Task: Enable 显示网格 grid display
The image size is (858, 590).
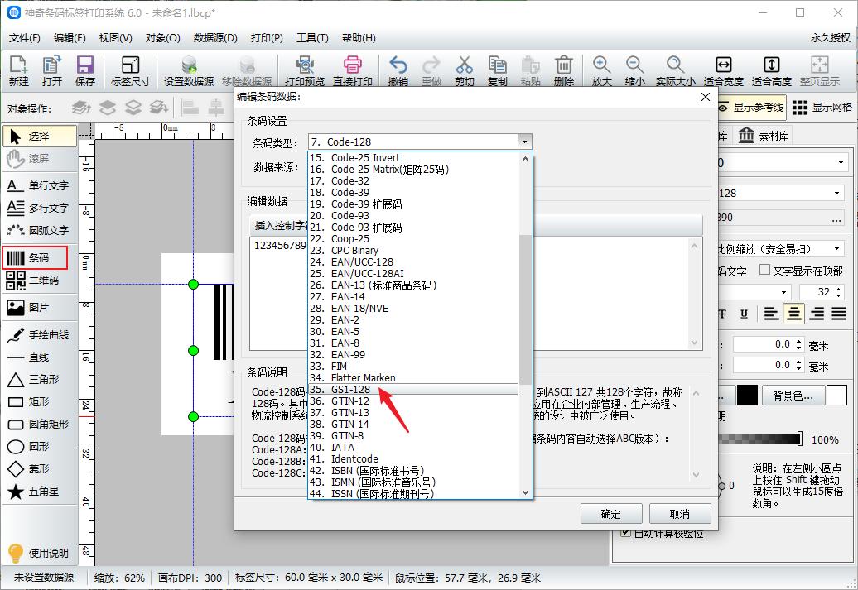Action: coord(824,108)
